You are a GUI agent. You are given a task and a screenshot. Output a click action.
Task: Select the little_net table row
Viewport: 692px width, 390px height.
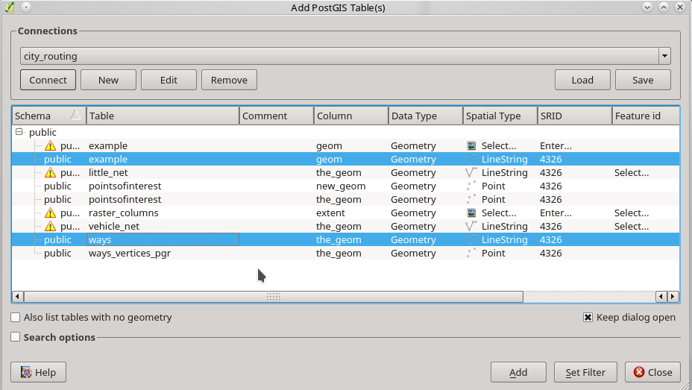tap(345, 172)
